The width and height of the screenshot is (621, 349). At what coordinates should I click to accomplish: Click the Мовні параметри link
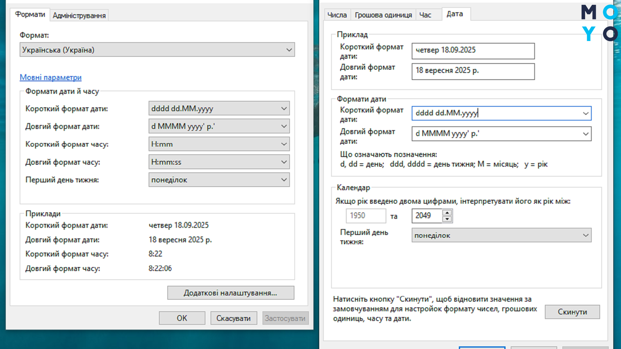pos(50,78)
